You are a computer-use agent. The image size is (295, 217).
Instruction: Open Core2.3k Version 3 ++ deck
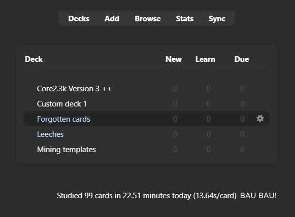[74, 89]
